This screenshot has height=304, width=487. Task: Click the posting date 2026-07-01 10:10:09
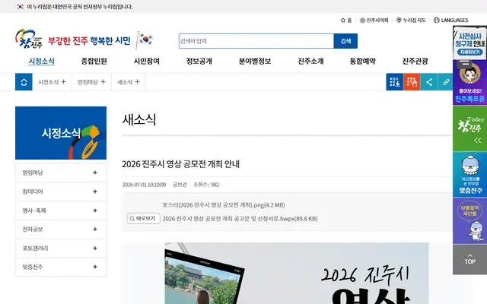144,185
